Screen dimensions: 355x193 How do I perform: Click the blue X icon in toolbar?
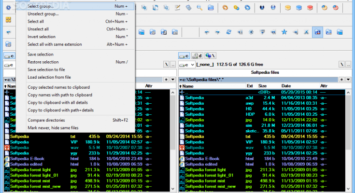306,32
